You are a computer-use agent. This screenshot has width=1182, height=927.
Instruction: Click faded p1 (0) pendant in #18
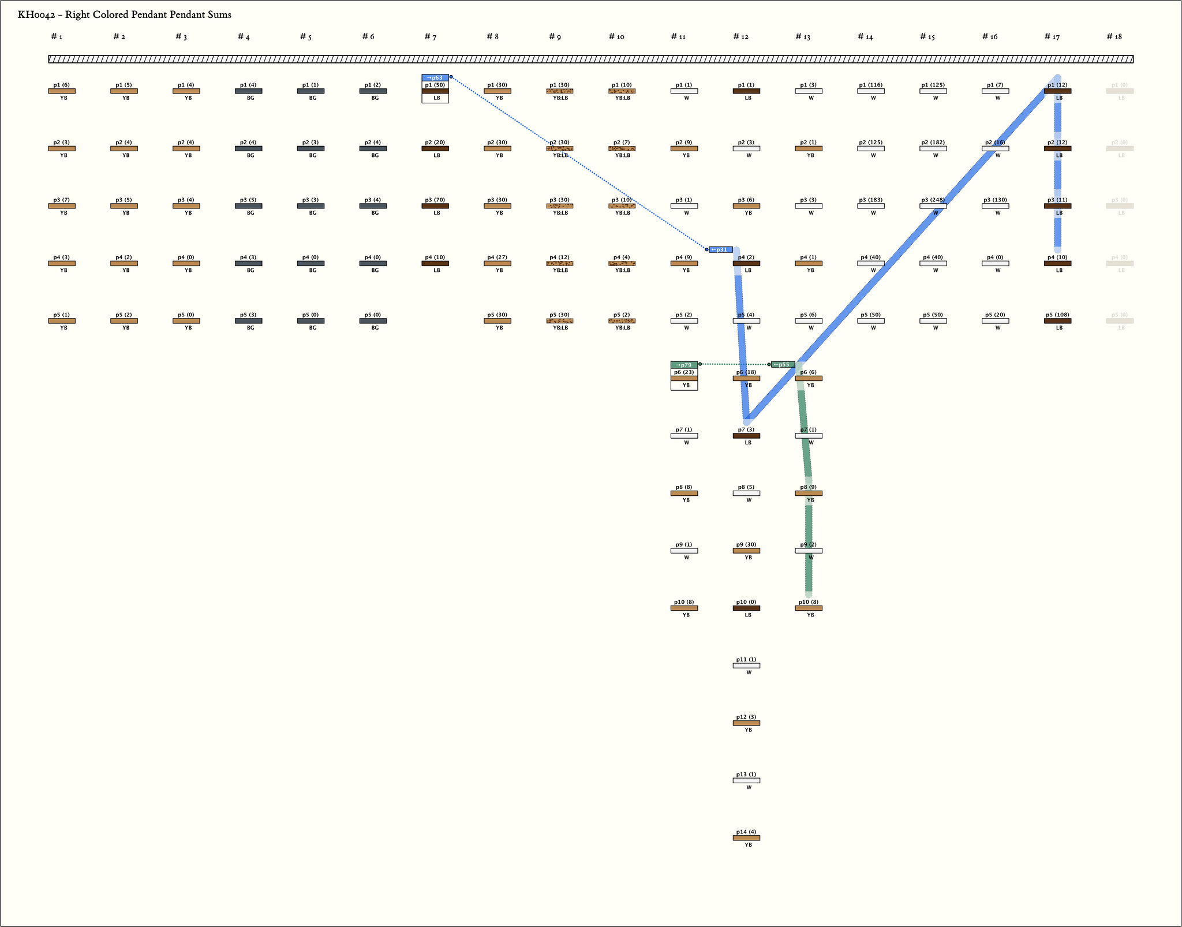tap(1120, 91)
